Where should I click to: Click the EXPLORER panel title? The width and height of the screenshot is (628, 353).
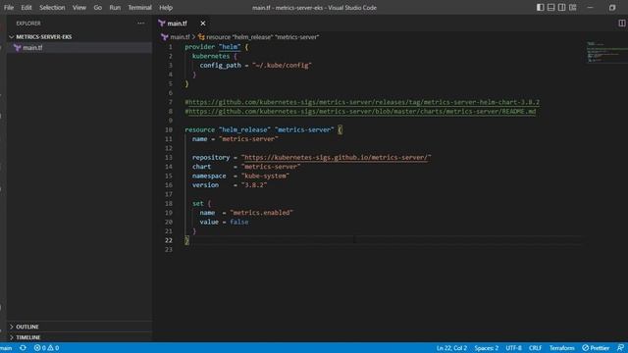pyautogui.click(x=28, y=24)
